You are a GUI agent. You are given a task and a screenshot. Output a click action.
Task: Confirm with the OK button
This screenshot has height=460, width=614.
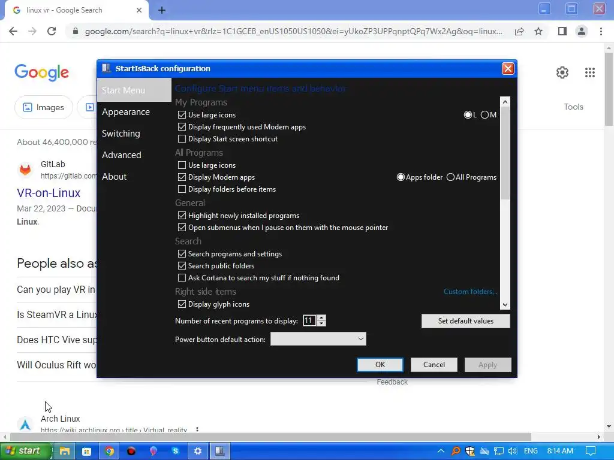[x=380, y=365]
